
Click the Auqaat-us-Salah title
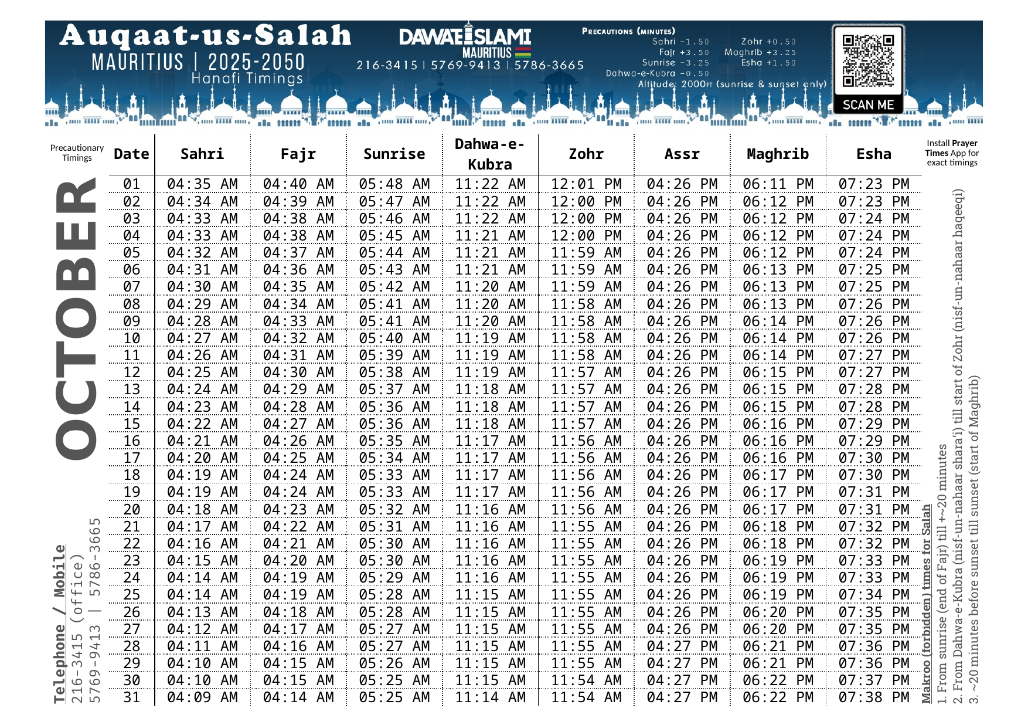coord(205,36)
